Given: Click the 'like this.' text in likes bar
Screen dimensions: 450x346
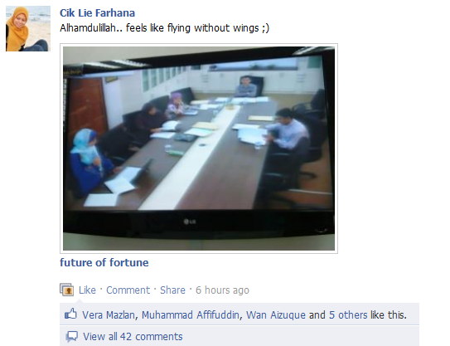Looking at the screenshot, I should (389, 315).
